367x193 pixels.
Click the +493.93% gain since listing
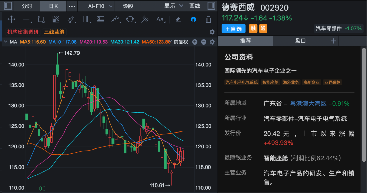click(278, 143)
